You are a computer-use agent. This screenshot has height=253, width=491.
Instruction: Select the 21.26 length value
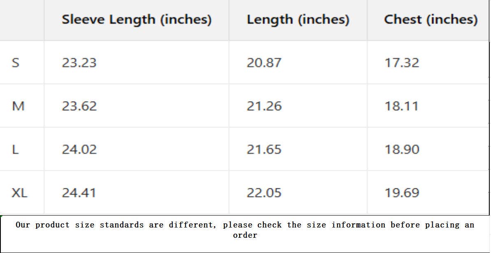264,106
